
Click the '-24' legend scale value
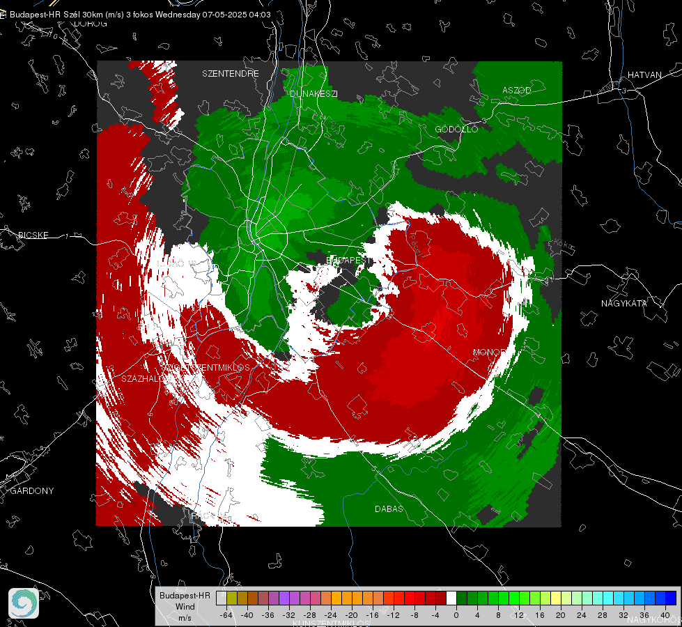click(331, 615)
